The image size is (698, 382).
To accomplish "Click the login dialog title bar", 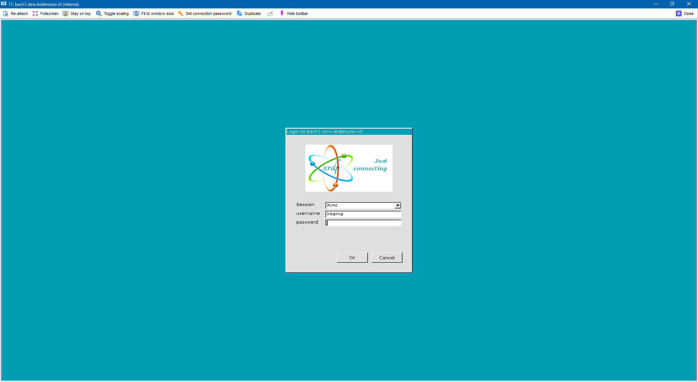I will 349,132.
